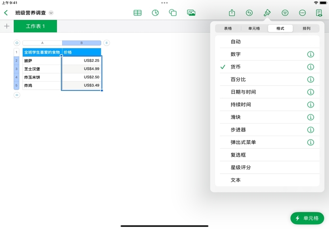
Task: Open the insert table icon
Action: tap(137, 13)
